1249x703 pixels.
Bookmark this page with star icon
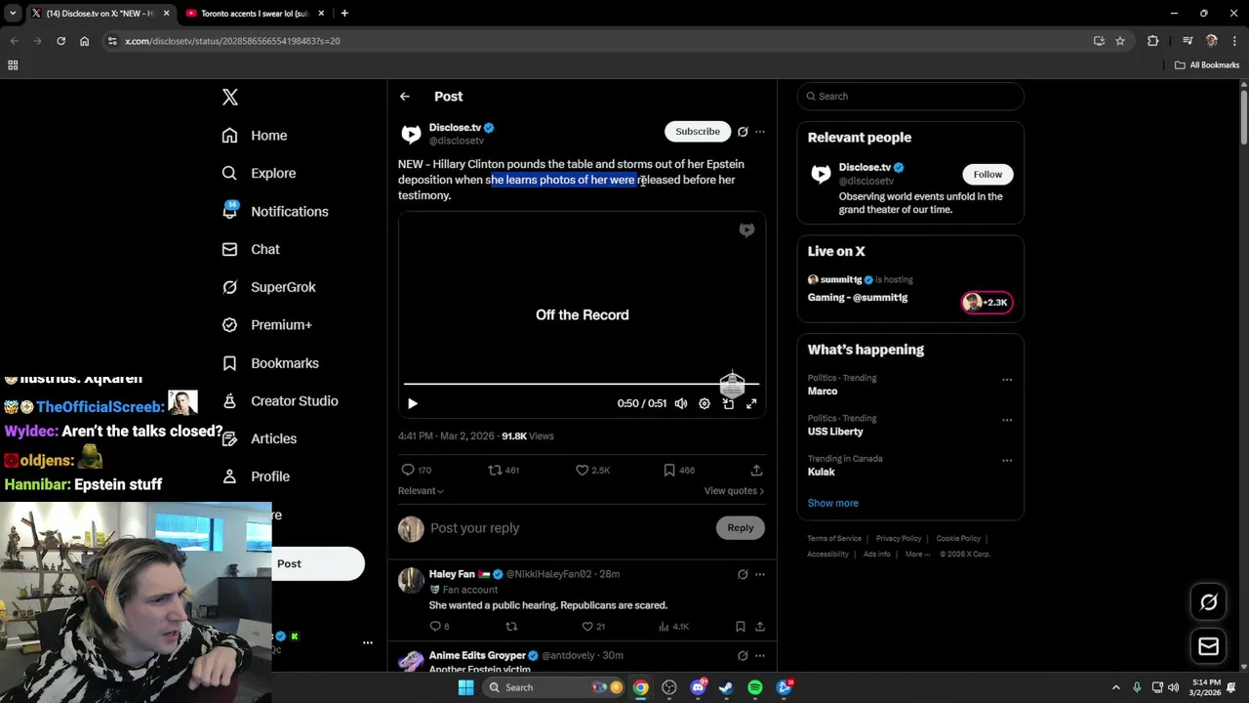click(1120, 41)
